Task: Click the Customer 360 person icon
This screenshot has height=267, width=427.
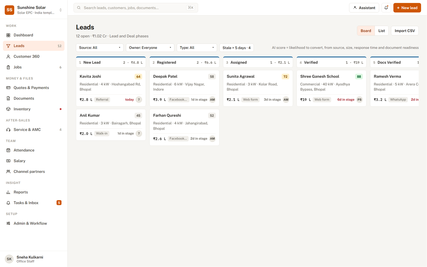Action: coord(8,56)
